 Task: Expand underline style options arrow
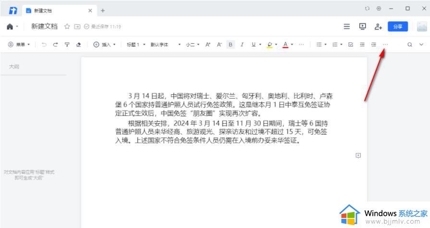point(260,45)
